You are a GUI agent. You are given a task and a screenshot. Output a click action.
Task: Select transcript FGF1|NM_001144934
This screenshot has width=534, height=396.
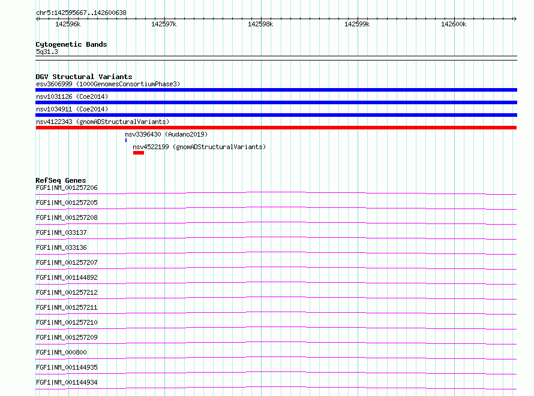(67, 382)
